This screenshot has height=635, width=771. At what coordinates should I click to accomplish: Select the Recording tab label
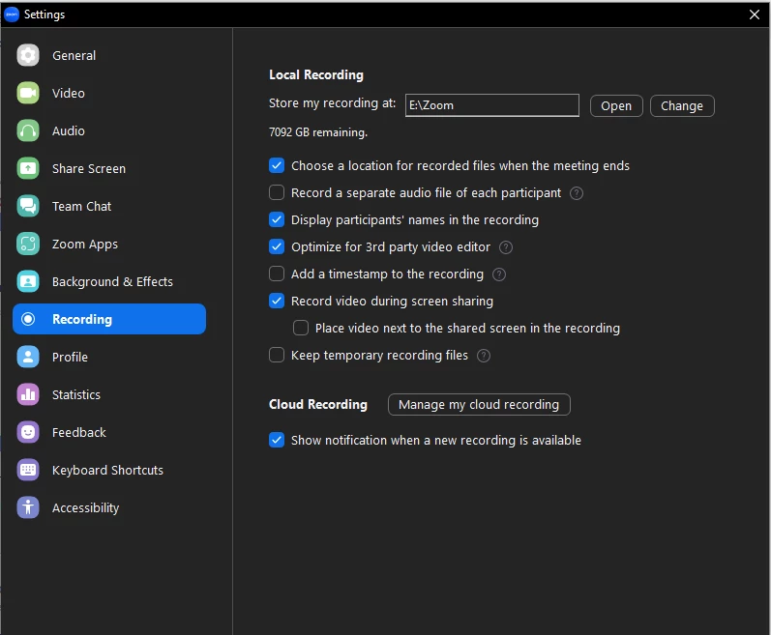click(82, 319)
